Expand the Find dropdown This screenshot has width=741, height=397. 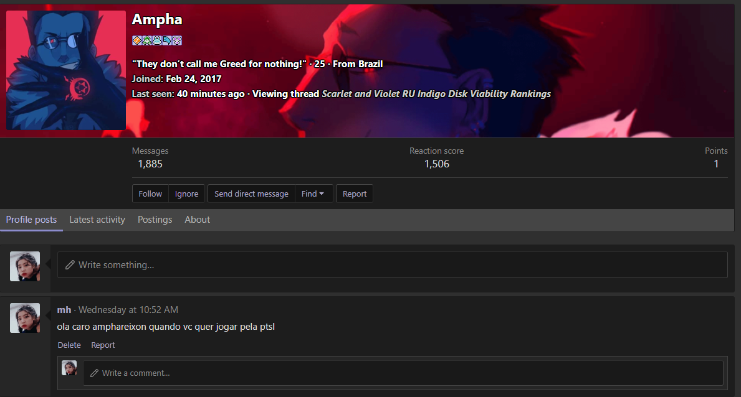313,194
